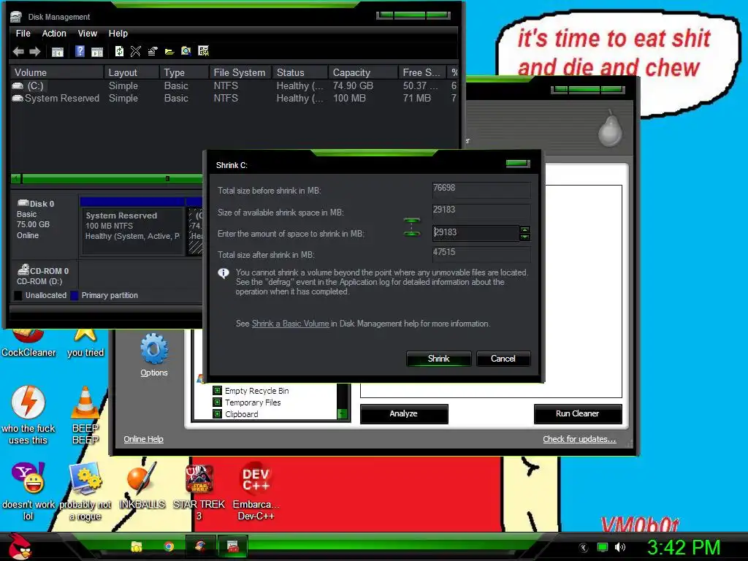Sort by the File System column header
The height and width of the screenshot is (561, 748).
click(x=240, y=72)
